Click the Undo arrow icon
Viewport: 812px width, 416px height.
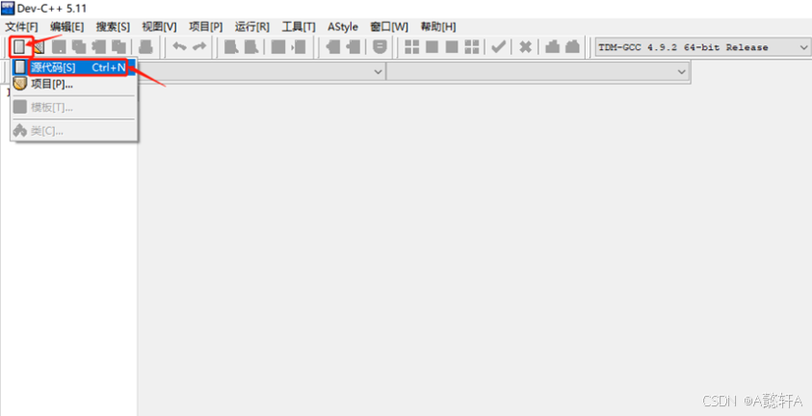[x=179, y=47]
